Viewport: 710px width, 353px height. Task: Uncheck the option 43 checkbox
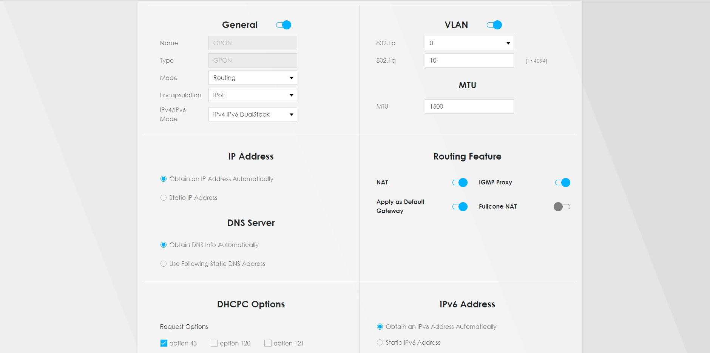(164, 343)
